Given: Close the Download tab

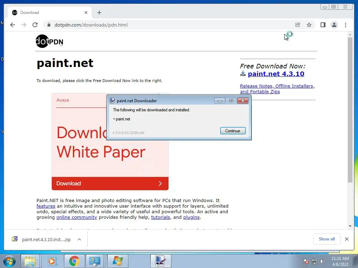Looking at the screenshot, I should [86, 13].
